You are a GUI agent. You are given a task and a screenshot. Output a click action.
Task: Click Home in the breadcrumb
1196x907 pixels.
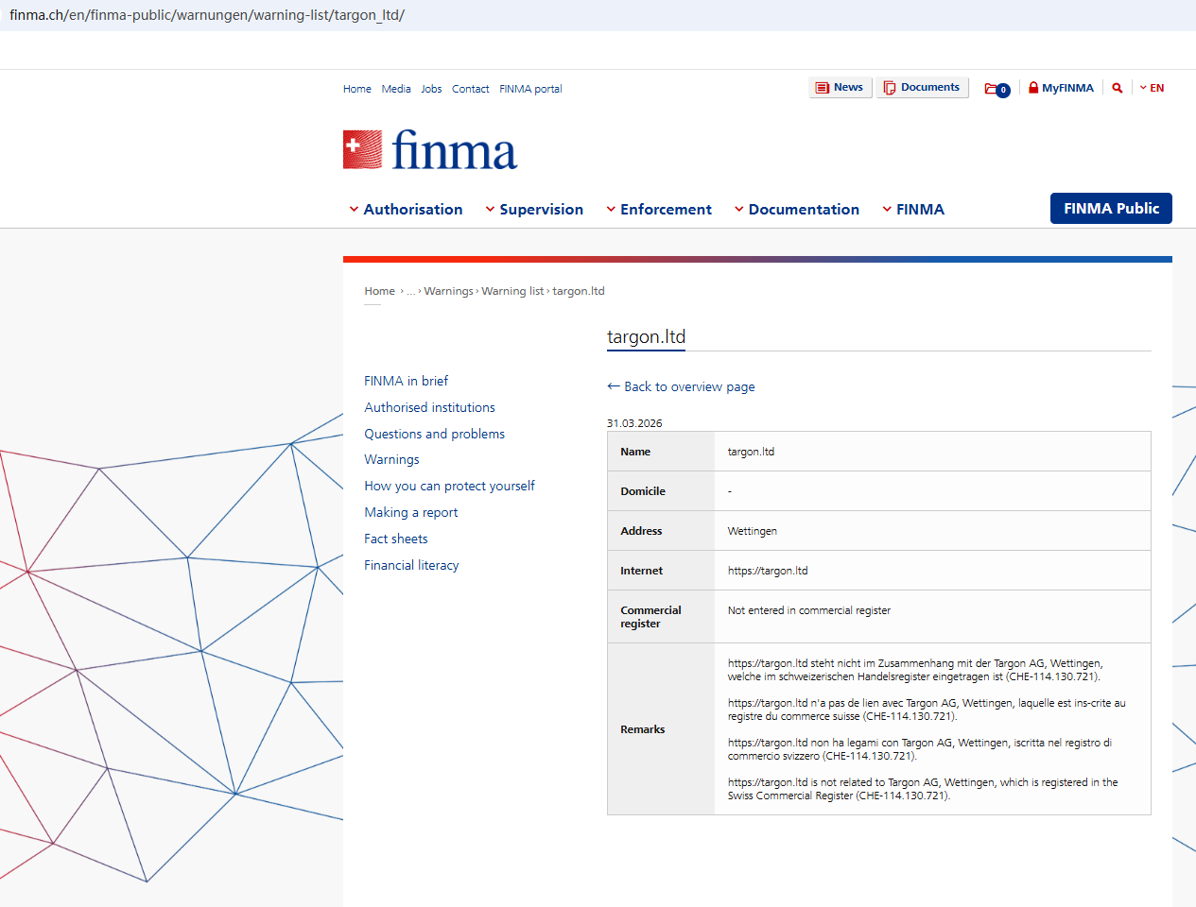coord(380,291)
